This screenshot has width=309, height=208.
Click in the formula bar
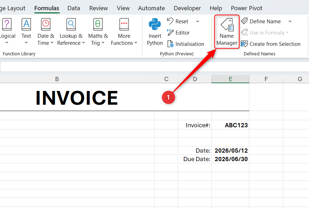155,67
